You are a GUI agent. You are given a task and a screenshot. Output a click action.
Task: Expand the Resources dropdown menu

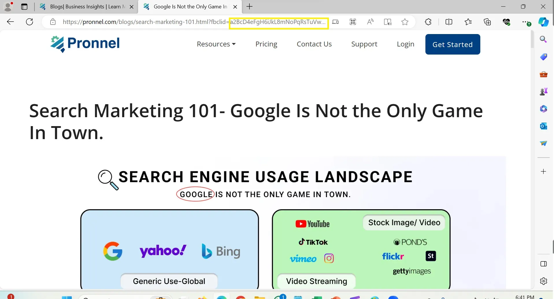click(x=216, y=44)
